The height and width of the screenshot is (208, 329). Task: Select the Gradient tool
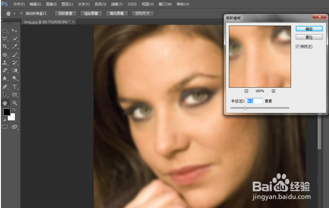(x=15, y=70)
